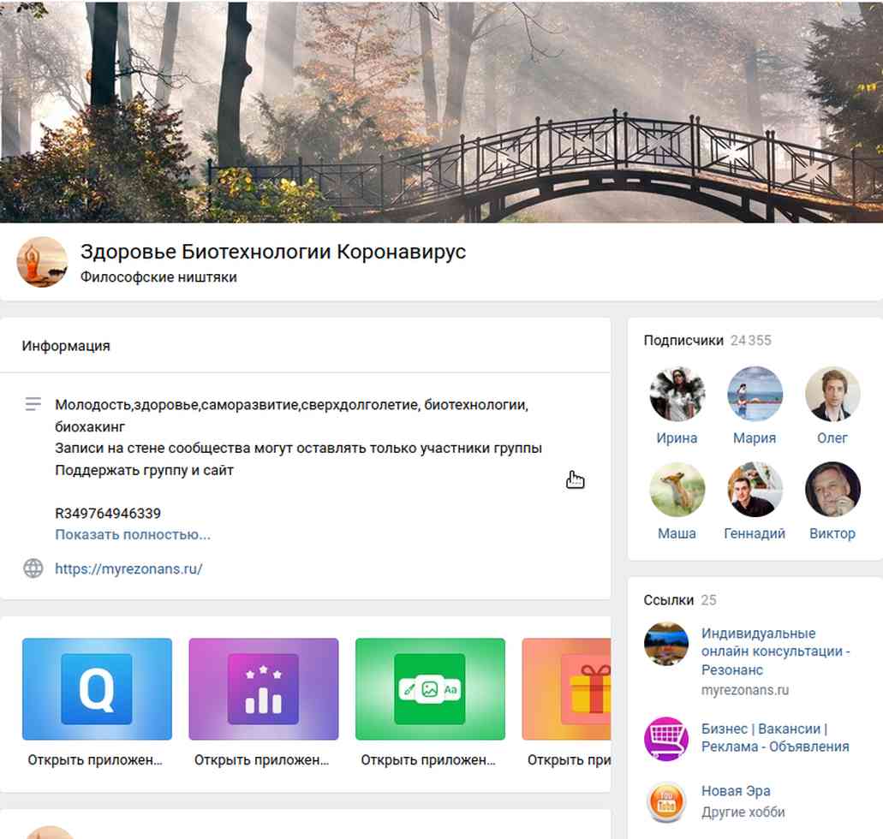
Task: Click the globe website icon
Action: click(33, 568)
